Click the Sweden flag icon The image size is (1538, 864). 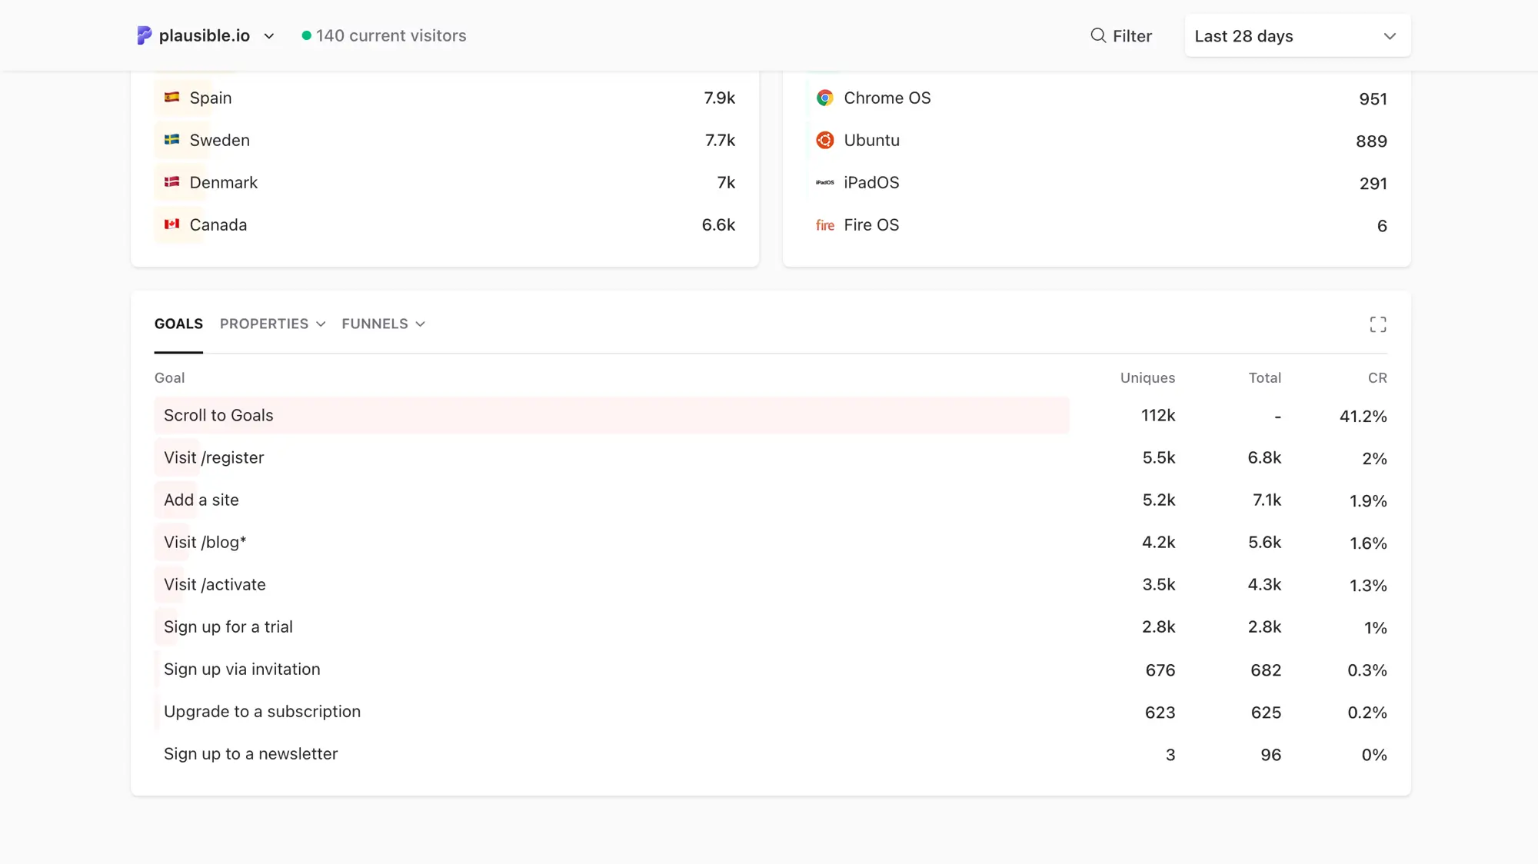click(171, 140)
